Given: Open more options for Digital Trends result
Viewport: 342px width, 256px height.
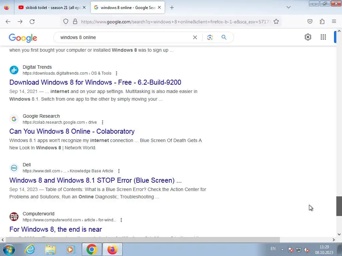Looking at the screenshot, I should [x=117, y=73].
